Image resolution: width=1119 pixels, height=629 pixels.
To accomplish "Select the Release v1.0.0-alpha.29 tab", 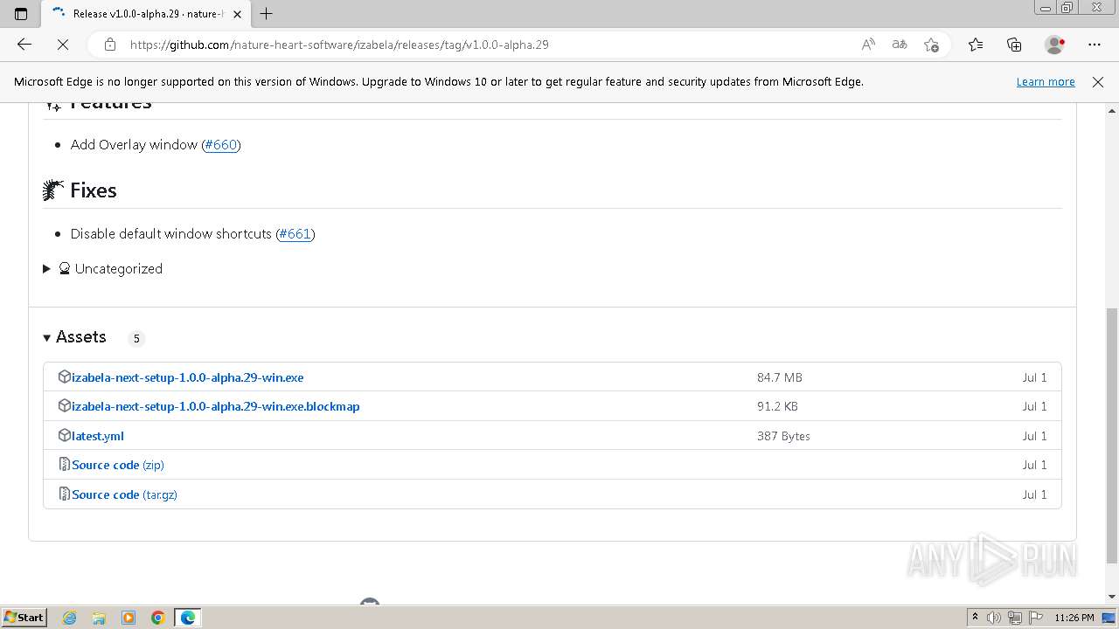I will (x=144, y=14).
